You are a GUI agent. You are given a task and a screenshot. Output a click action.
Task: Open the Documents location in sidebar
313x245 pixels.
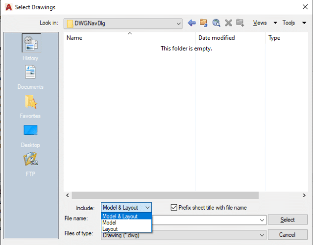(30, 77)
